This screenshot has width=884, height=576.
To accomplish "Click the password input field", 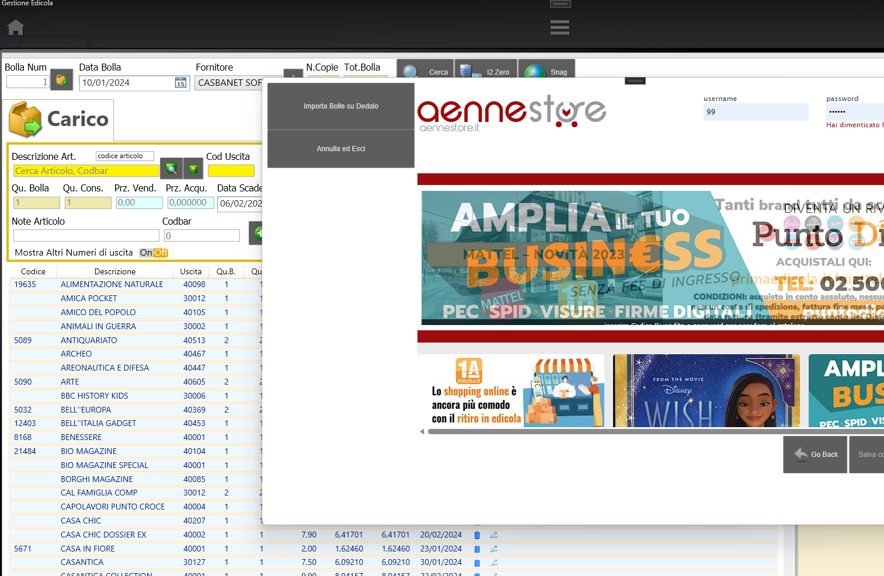I will [x=855, y=112].
